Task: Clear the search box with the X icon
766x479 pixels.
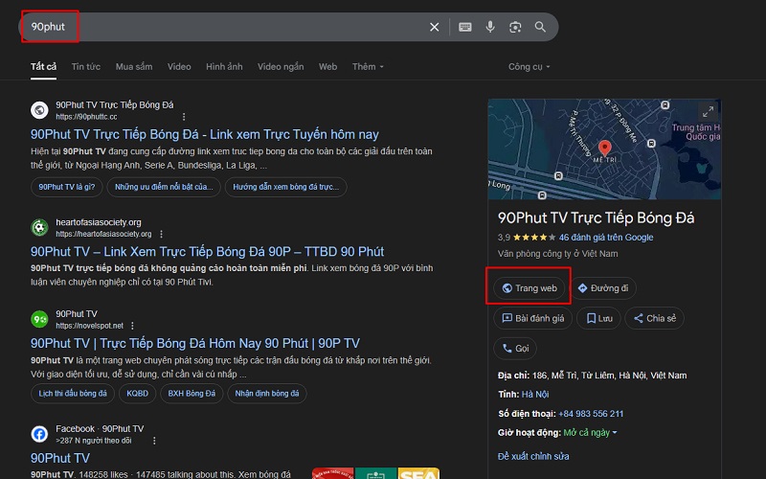Action: [435, 27]
